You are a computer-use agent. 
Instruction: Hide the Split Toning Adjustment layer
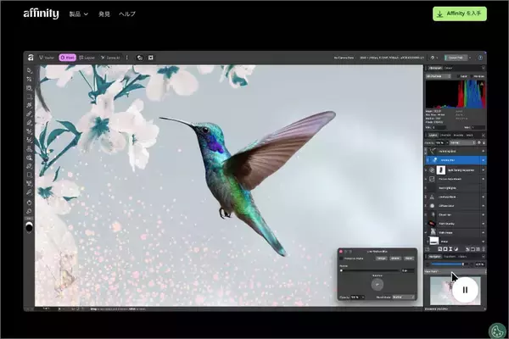483,170
